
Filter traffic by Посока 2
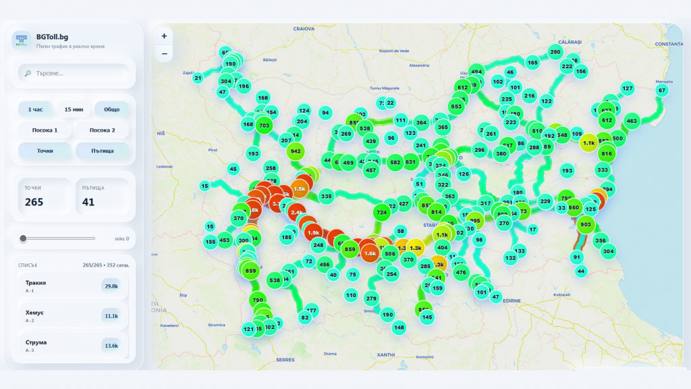[103, 130]
